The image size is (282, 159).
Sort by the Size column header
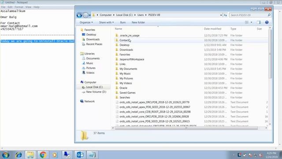pyautogui.click(x=259, y=29)
